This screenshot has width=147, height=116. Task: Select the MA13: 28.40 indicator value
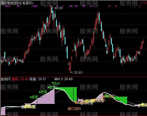click(63, 79)
